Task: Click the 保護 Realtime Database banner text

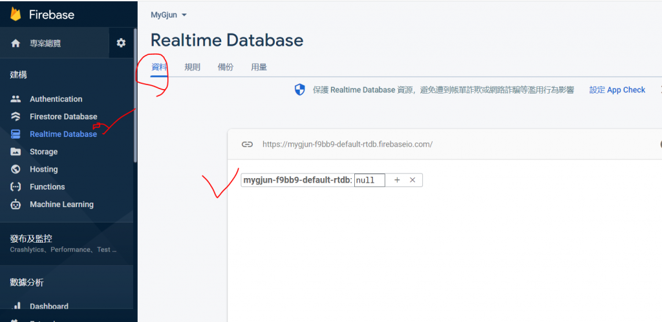Action: click(x=443, y=90)
